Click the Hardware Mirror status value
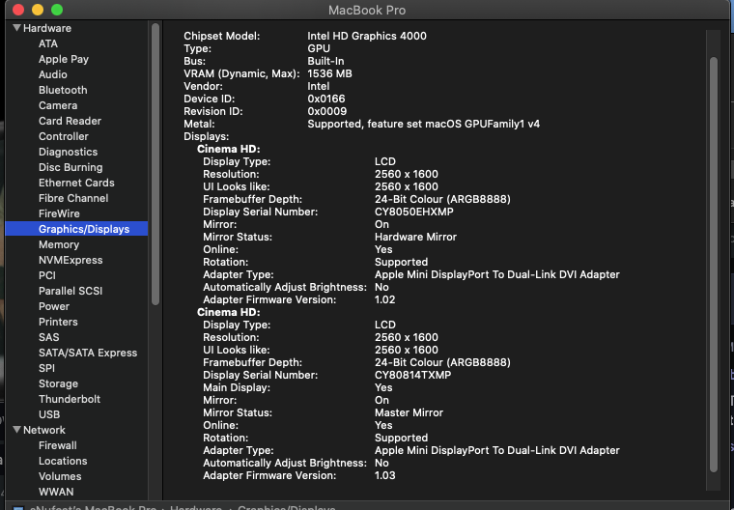This screenshot has width=734, height=510. pos(415,237)
